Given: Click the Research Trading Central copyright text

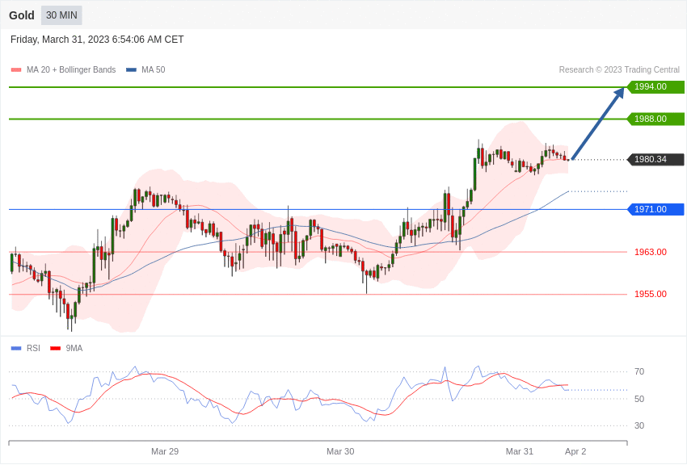Looking at the screenshot, I should tap(619, 69).
